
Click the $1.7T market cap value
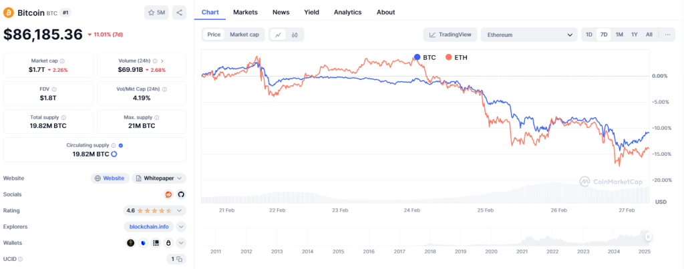(37, 69)
